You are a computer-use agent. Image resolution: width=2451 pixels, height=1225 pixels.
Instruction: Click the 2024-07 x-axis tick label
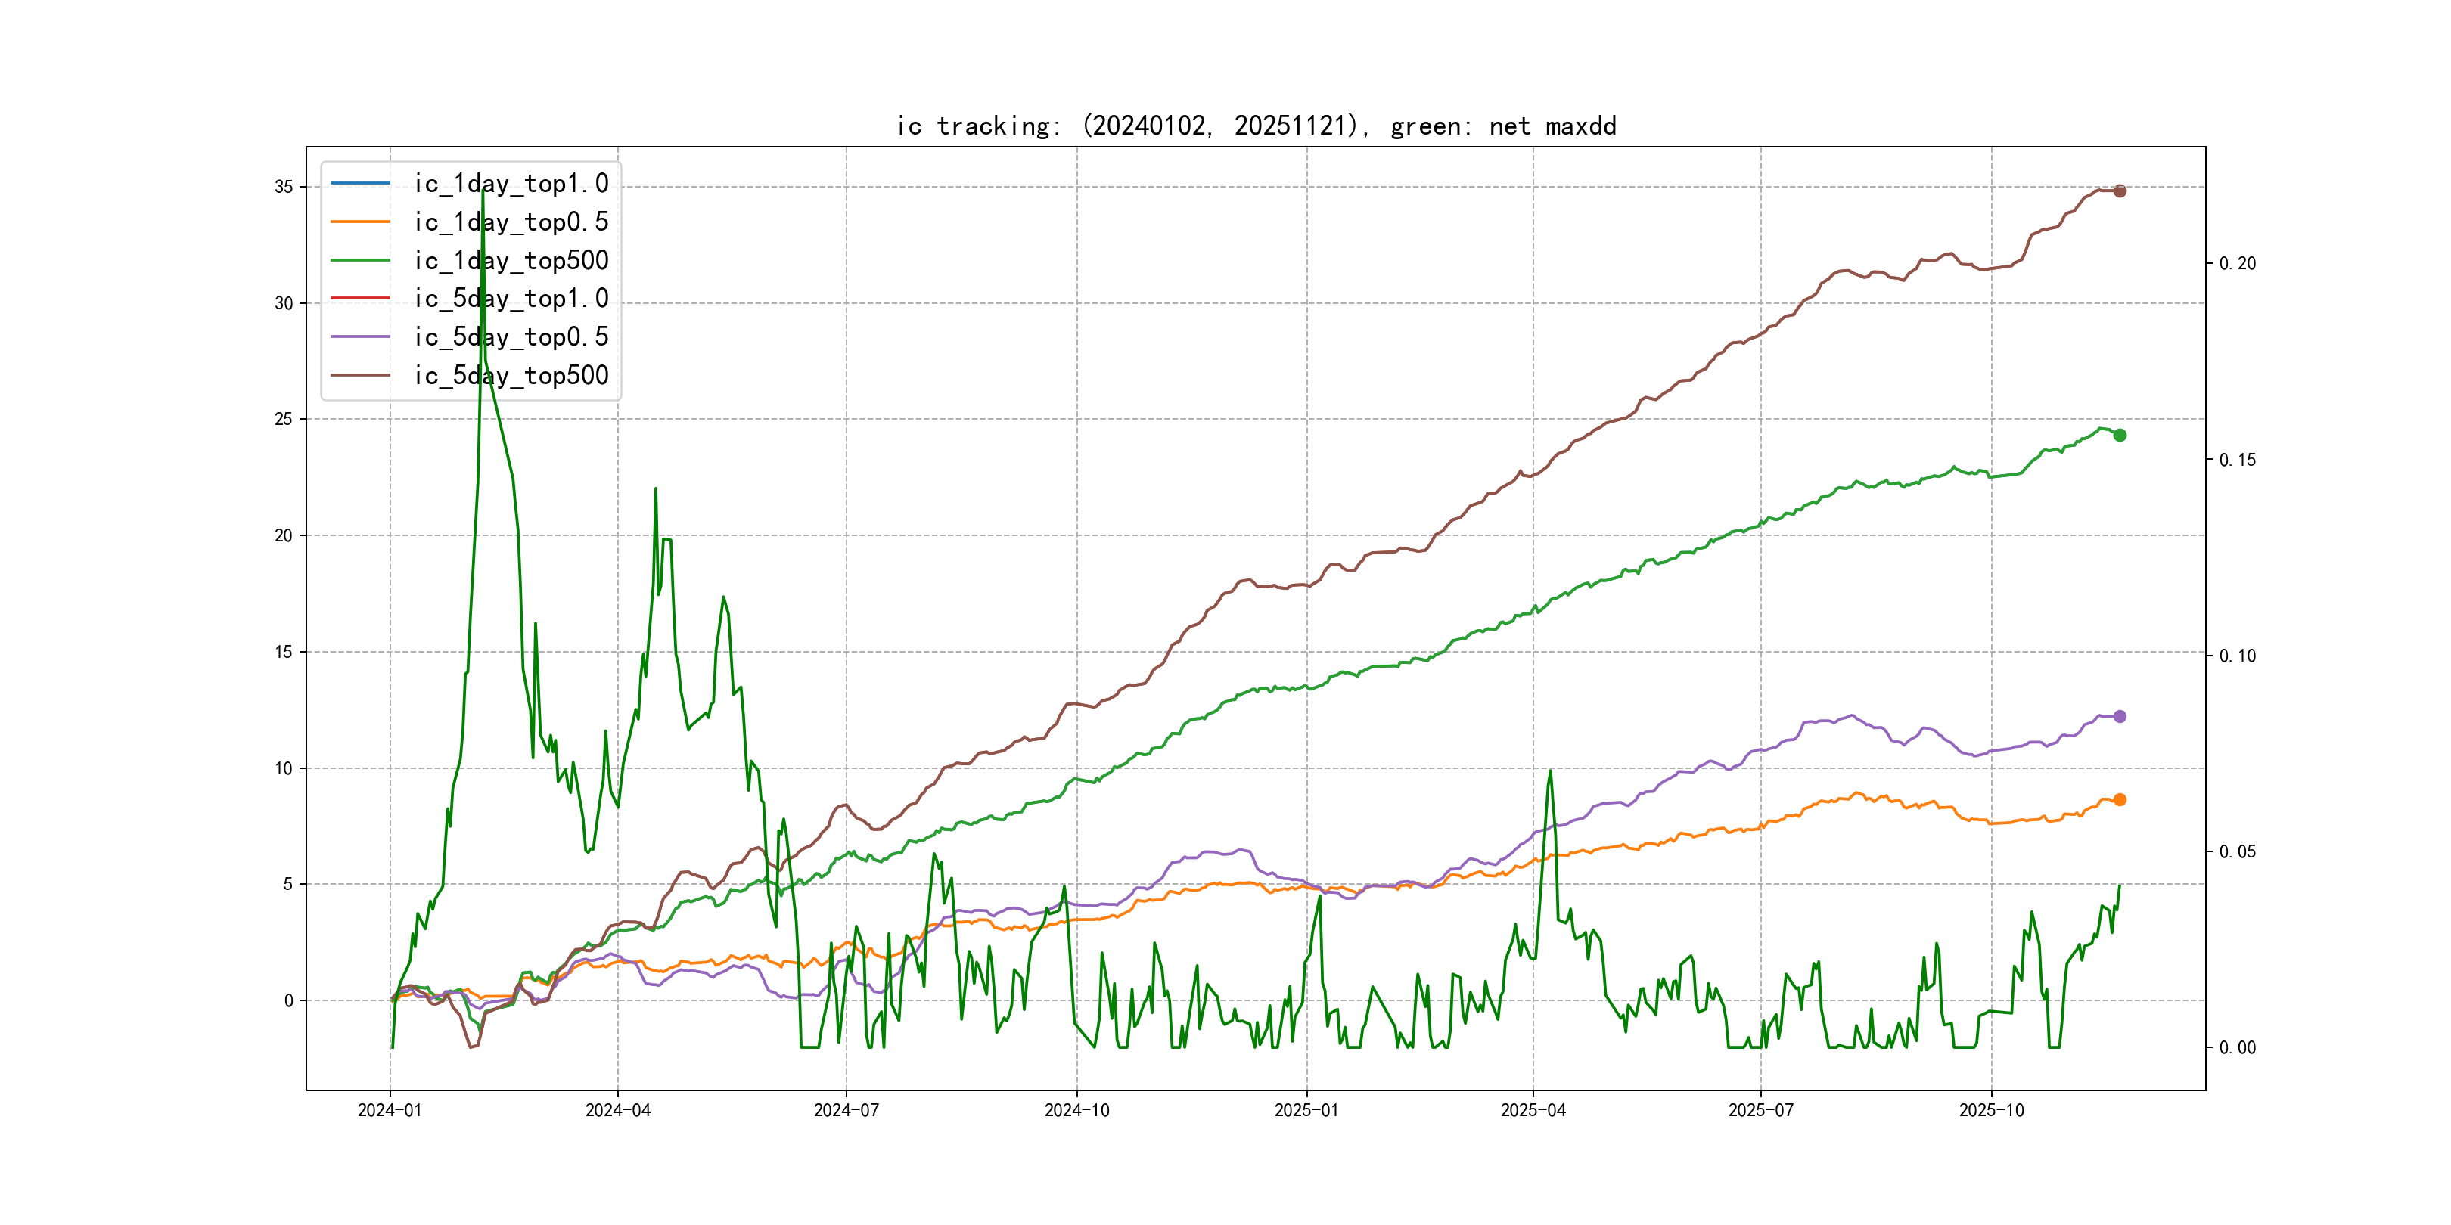pos(846,1110)
